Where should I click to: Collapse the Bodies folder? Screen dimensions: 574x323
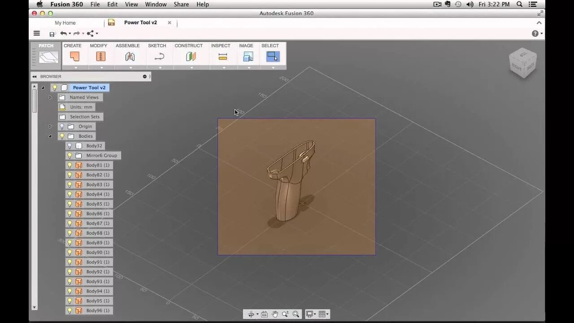tap(50, 136)
